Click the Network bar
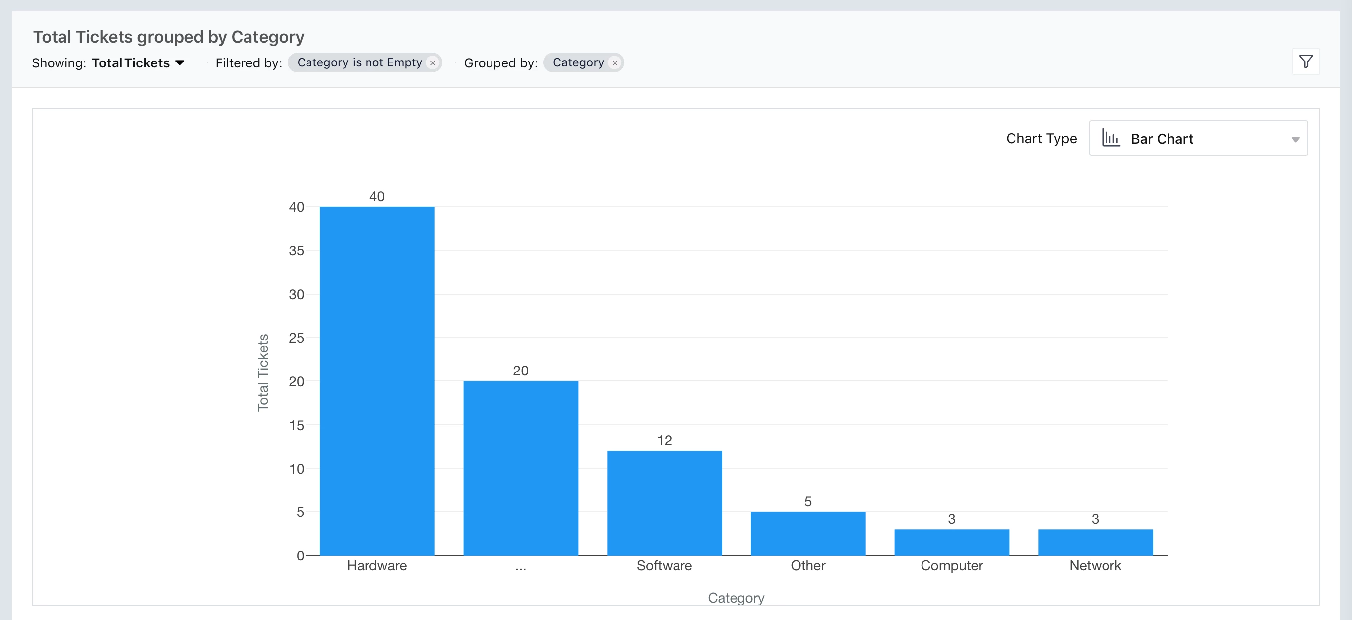The image size is (1352, 620). pos(1095,542)
